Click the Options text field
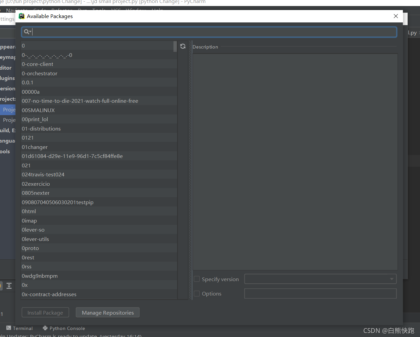420x337 pixels. point(320,293)
